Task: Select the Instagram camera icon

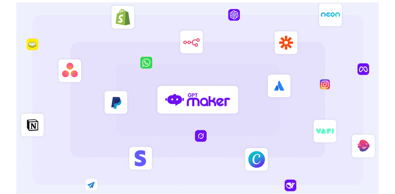Action: coord(325,84)
